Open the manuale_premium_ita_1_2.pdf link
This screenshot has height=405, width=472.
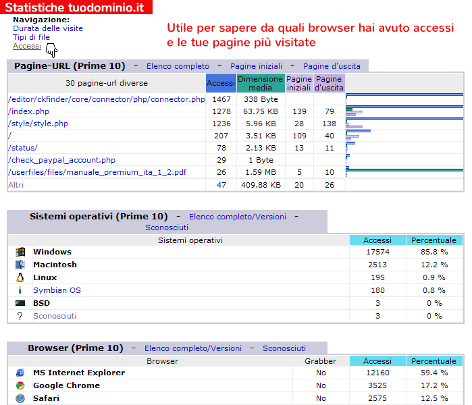[x=97, y=172]
